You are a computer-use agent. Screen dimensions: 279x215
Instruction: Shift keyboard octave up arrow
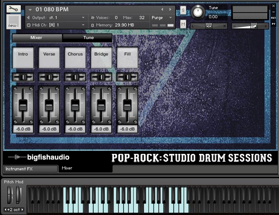coord(22,209)
